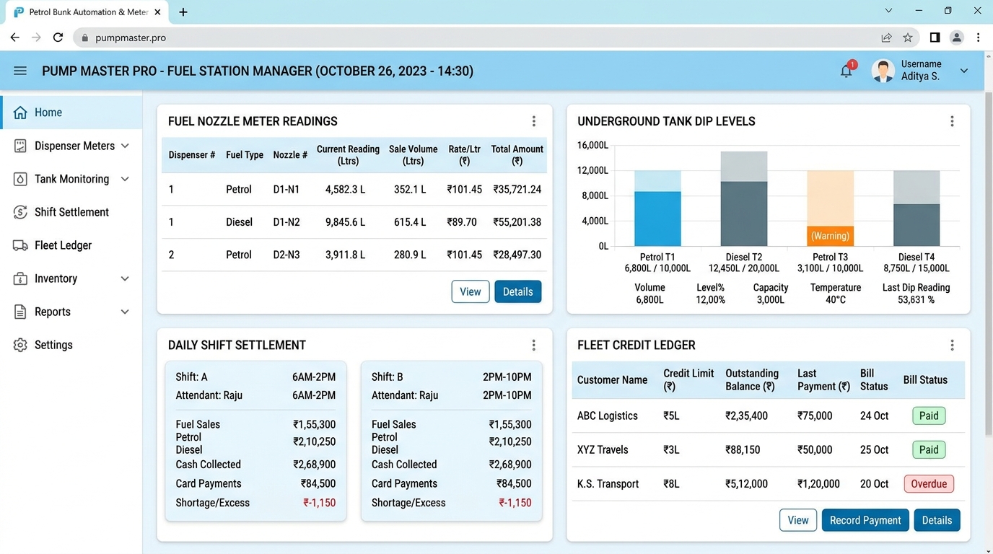Click the Inventory box icon
Screen dimensions: 993x554
(x=20, y=278)
